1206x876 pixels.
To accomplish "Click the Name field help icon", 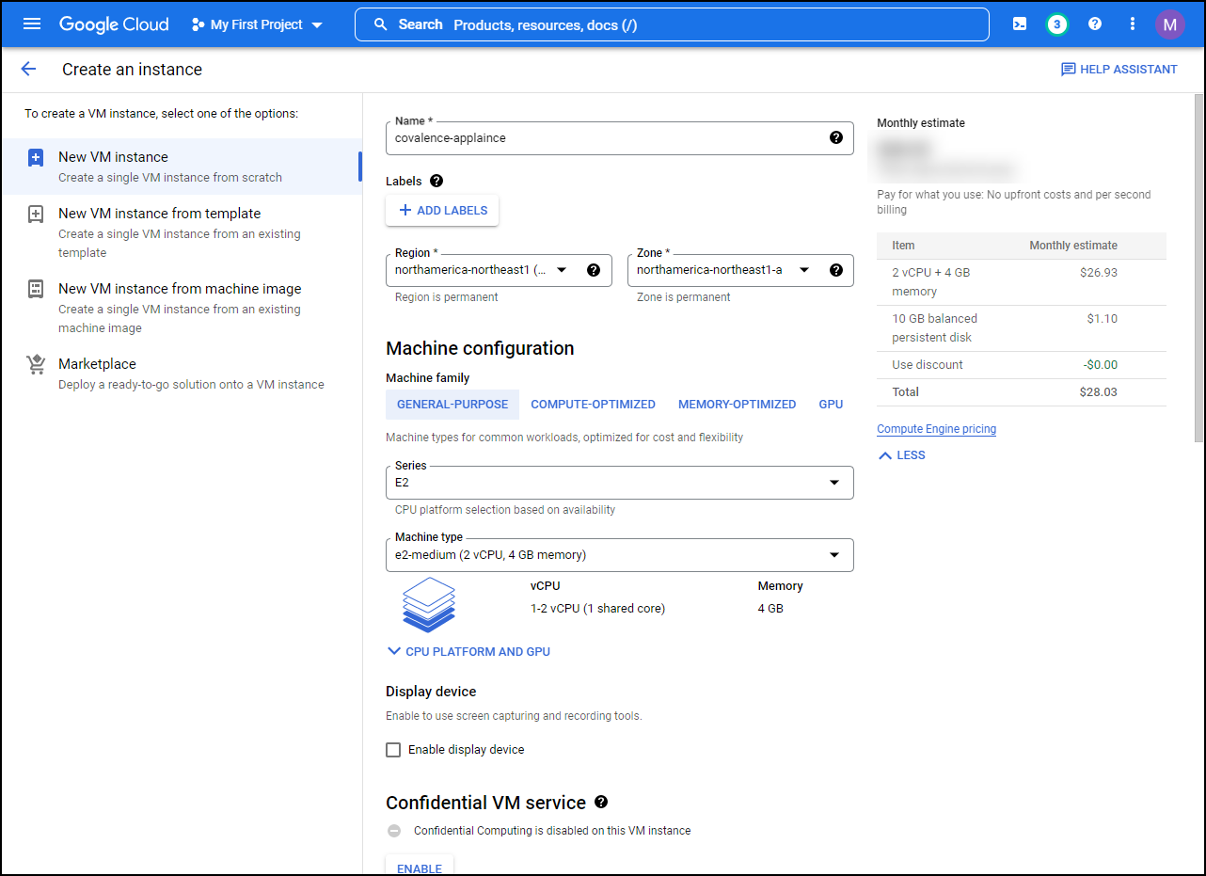I will point(836,137).
